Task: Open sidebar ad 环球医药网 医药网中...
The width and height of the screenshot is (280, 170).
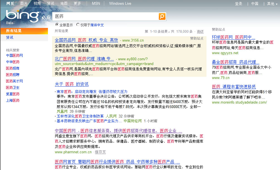Action: pos(233,37)
